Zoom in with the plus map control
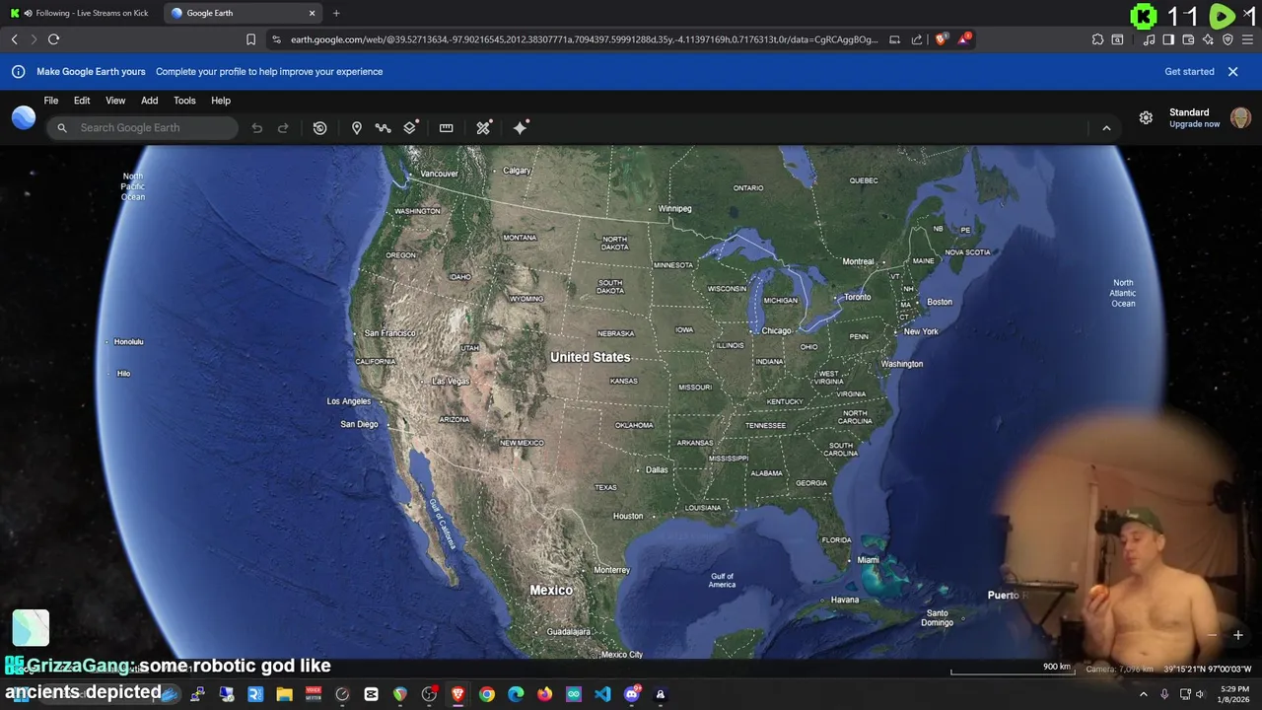1262x710 pixels. 1238,635
